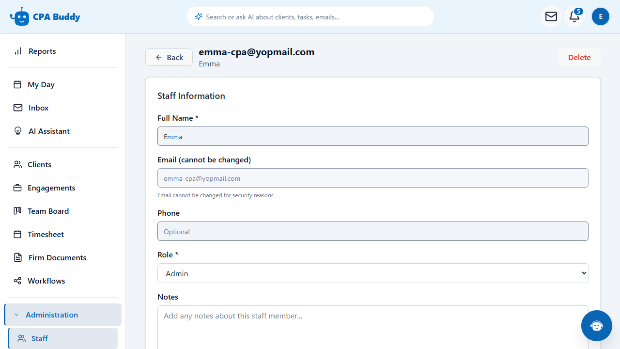Open the mail envelope icon in header
The image size is (620, 349).
click(x=551, y=16)
